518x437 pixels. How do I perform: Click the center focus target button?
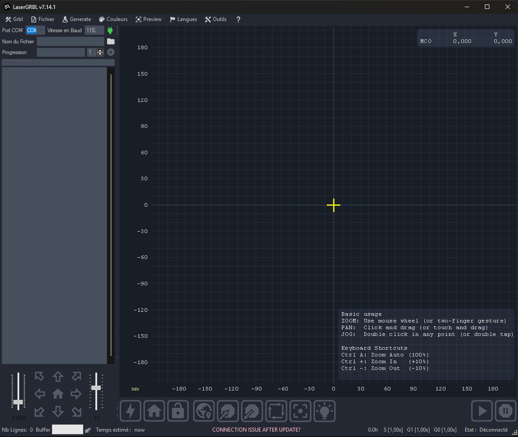coord(300,411)
